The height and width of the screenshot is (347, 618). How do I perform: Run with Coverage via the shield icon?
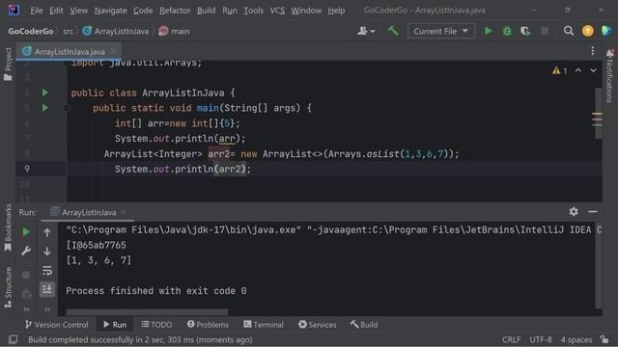[525, 31]
